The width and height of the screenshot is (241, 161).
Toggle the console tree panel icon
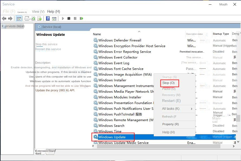(x=18, y=18)
